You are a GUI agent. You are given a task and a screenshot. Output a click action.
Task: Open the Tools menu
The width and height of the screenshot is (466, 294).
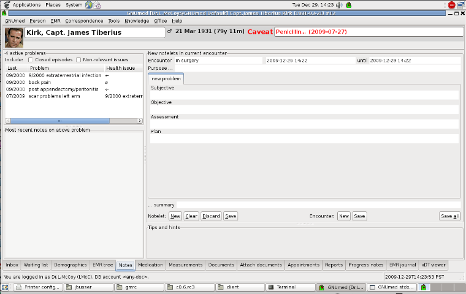[x=114, y=21]
